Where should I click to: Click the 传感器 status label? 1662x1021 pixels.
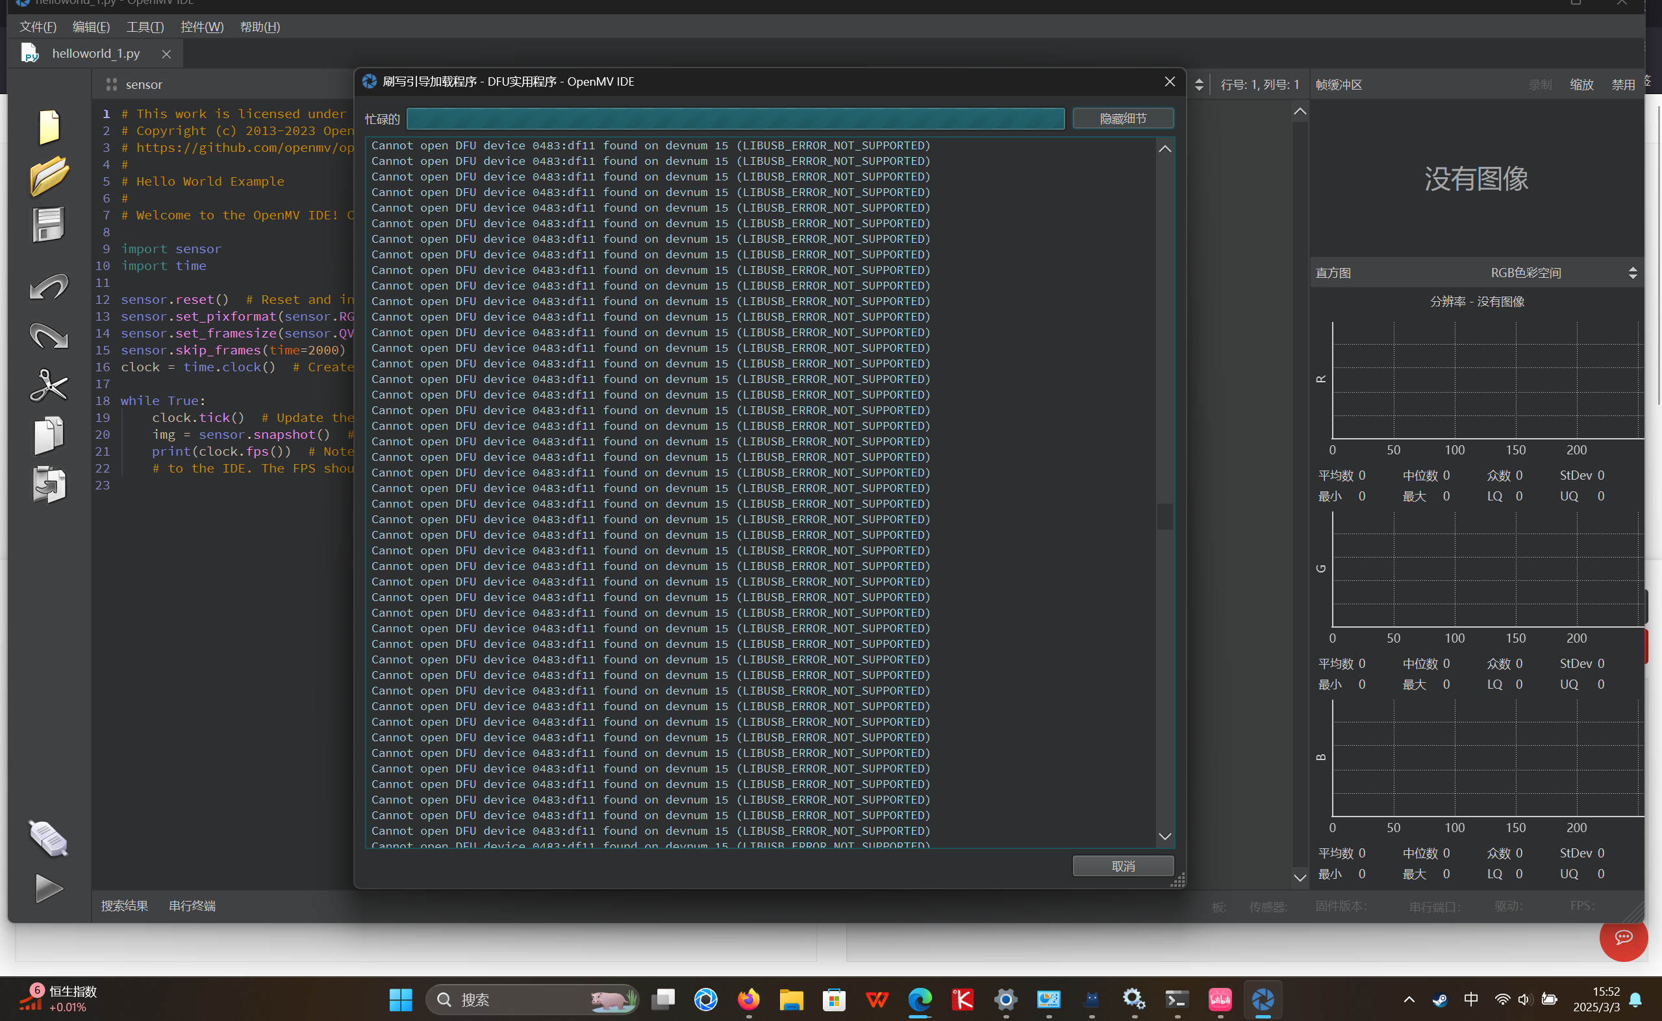(1268, 906)
